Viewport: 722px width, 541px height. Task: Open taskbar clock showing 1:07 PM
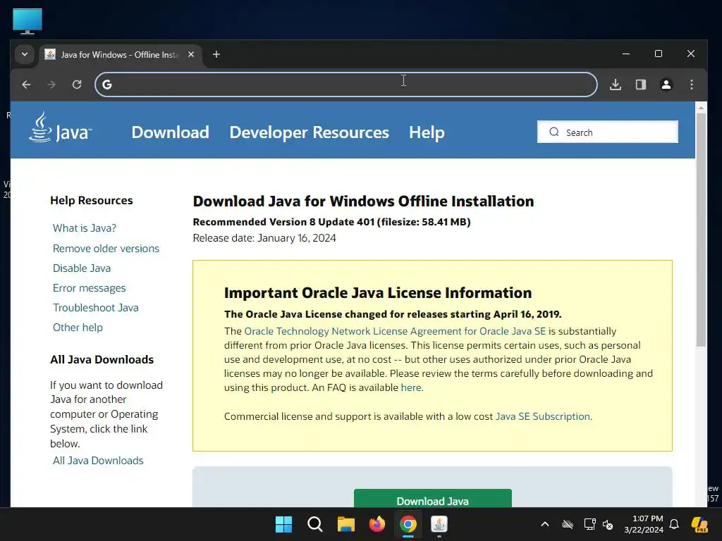644,524
